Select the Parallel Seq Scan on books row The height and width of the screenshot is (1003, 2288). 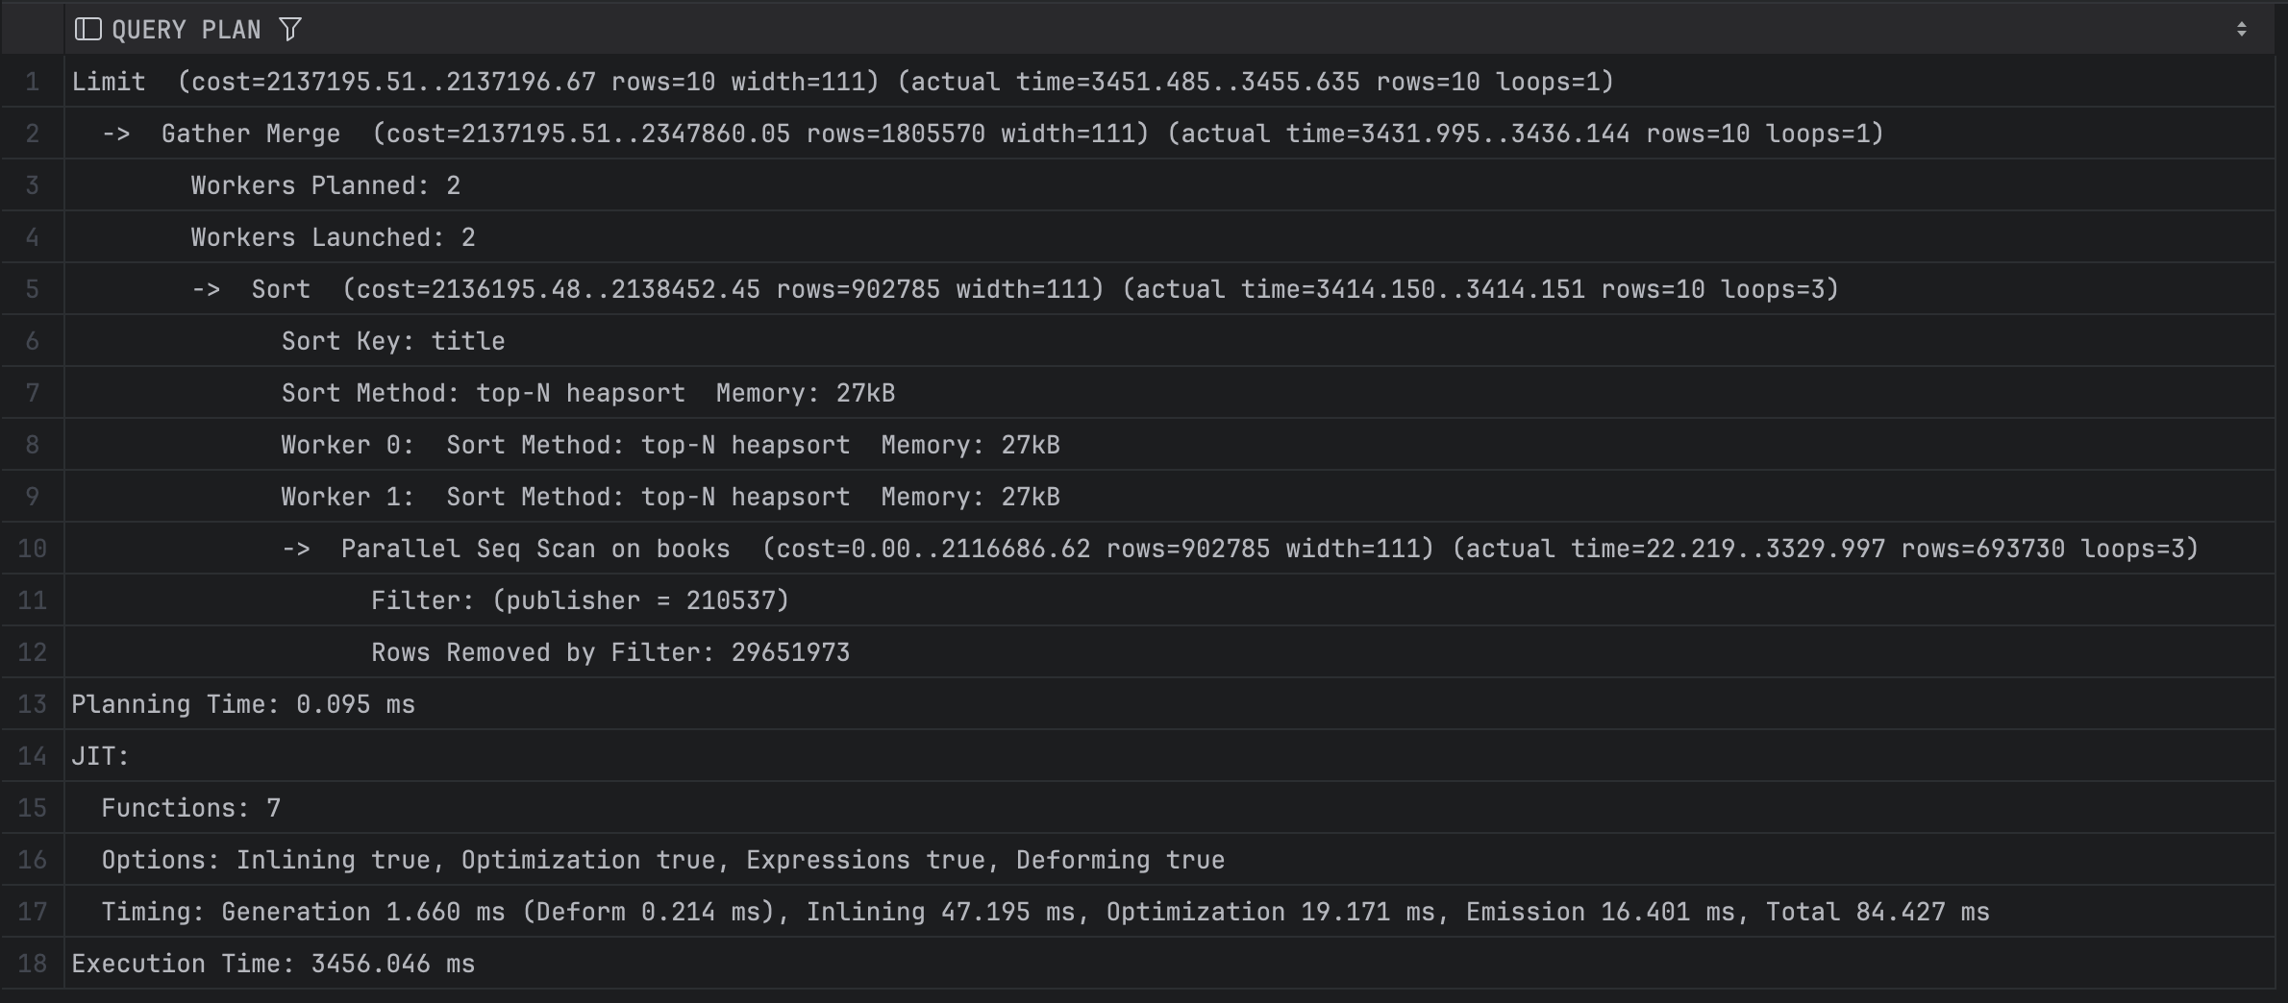[1269, 549]
